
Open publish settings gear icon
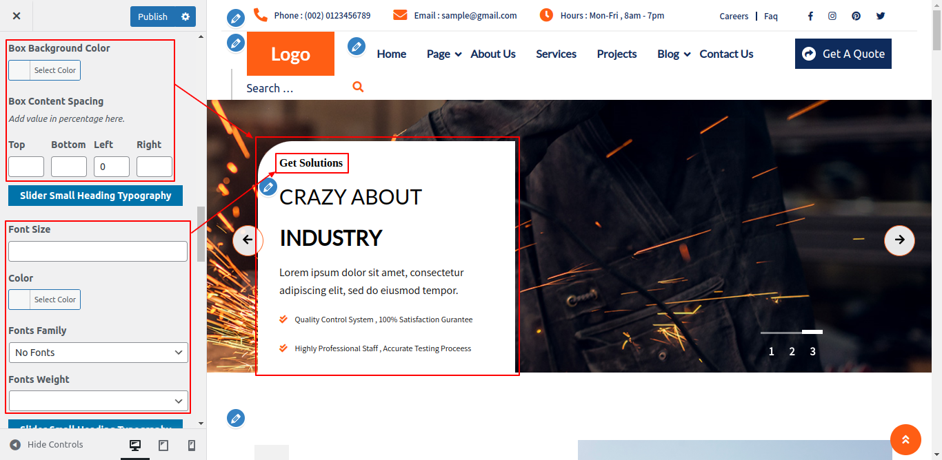(186, 17)
